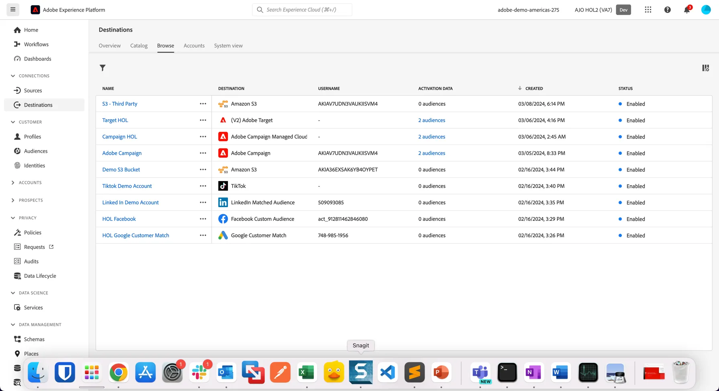Expand the Accounts section
Screen dimensions: 719x391
point(13,182)
